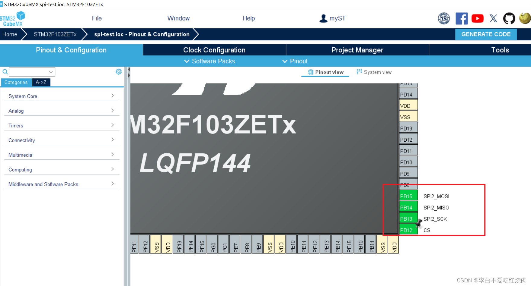Select the A->Z sorting tab
531x286 pixels.
tap(41, 82)
